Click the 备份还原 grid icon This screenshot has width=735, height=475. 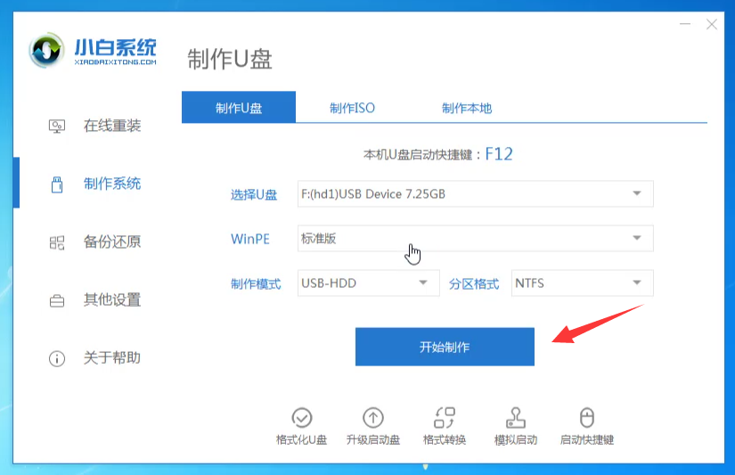coord(57,242)
